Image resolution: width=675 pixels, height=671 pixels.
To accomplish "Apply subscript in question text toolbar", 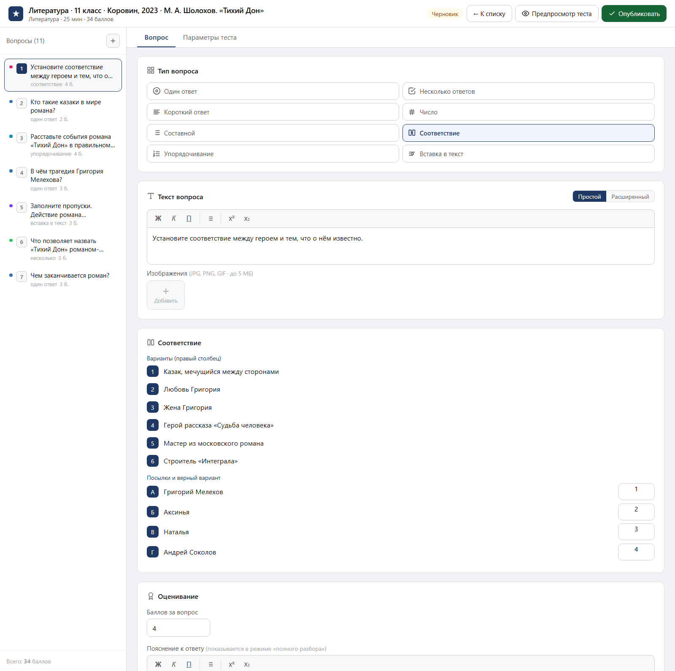I will tap(247, 219).
